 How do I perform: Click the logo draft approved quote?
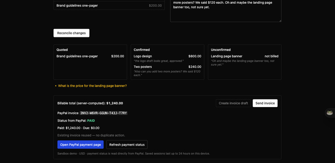pyautogui.click(x=158, y=61)
